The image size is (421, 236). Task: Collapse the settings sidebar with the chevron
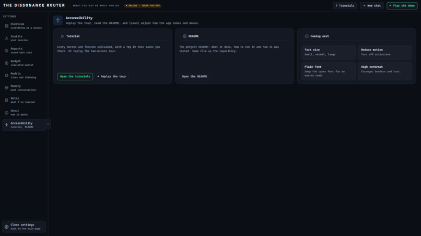tap(48, 124)
